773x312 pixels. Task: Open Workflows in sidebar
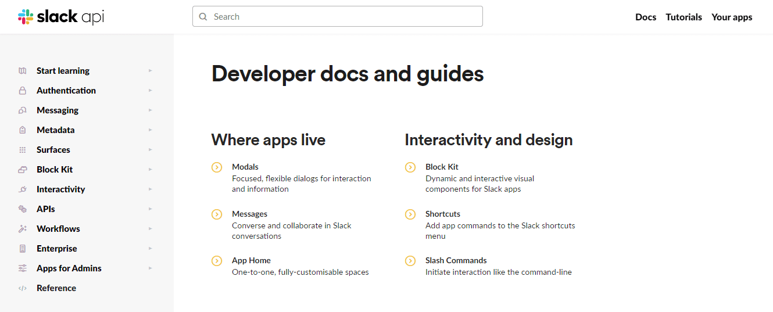pyautogui.click(x=58, y=229)
